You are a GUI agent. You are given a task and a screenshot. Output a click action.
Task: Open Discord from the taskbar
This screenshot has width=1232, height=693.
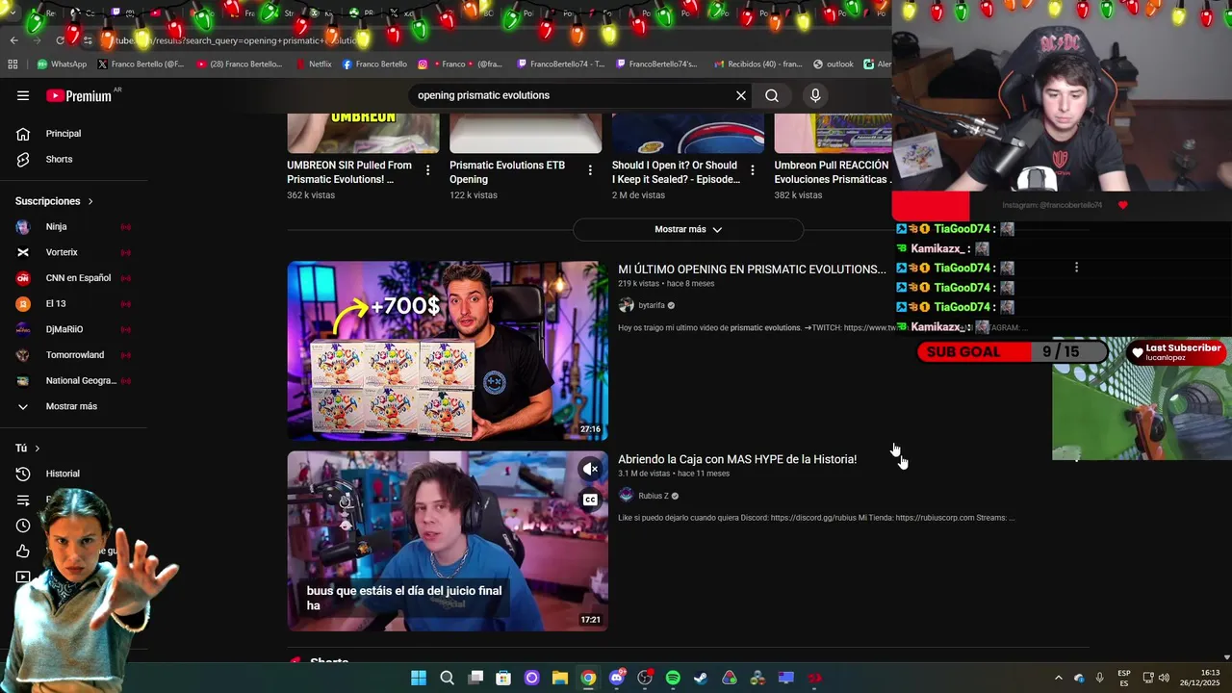coord(617,678)
